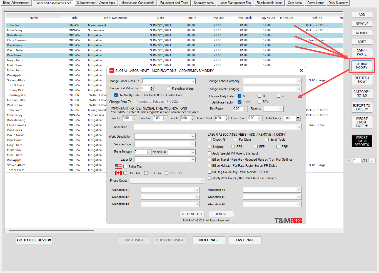Select the 50% daily rate factor
Image resolution: width=379 pixels, height=273 pixels.
click(259, 102)
